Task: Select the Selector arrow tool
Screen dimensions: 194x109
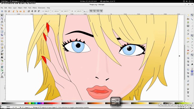Action: [x=2, y=15]
